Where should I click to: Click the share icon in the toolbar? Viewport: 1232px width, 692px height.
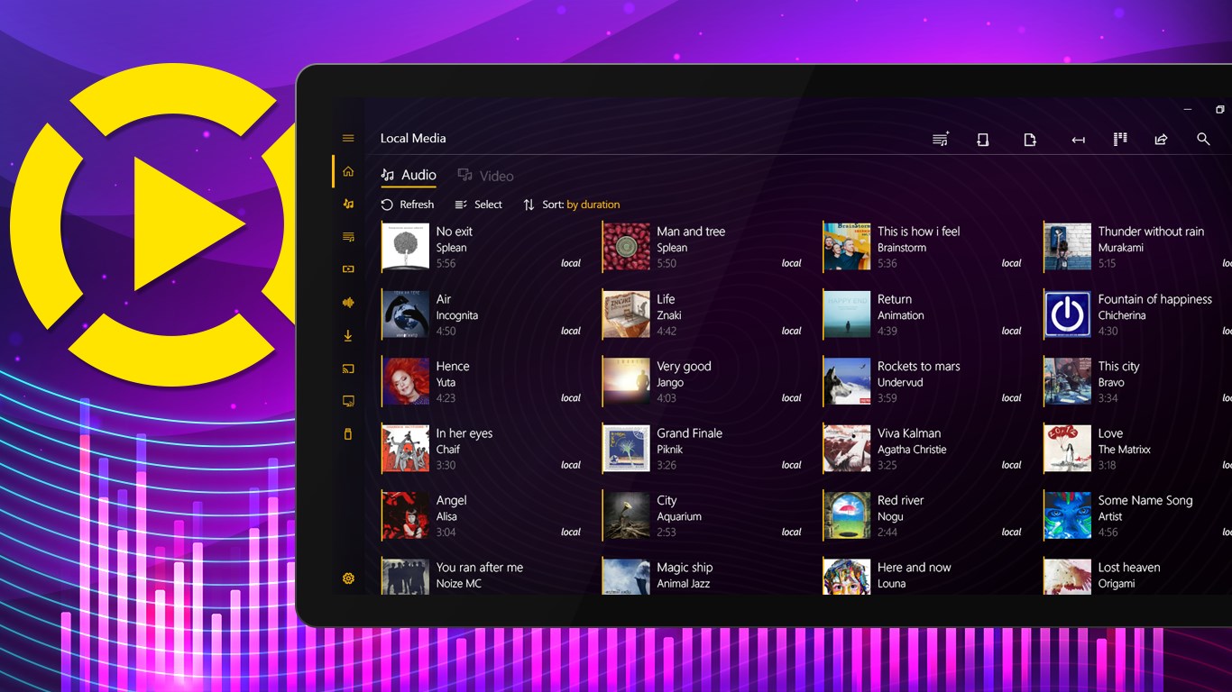[1162, 139]
